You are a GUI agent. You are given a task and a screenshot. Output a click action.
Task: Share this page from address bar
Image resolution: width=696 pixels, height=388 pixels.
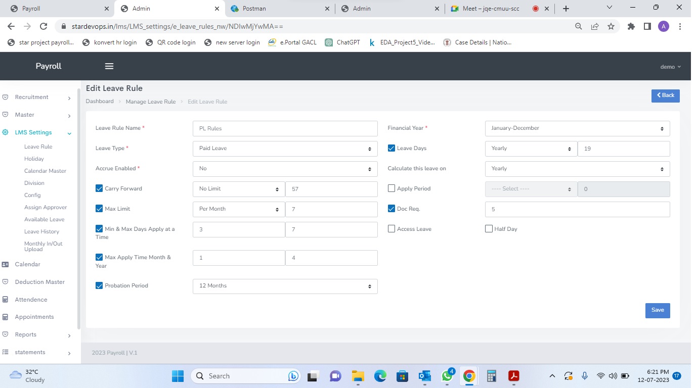click(x=595, y=26)
